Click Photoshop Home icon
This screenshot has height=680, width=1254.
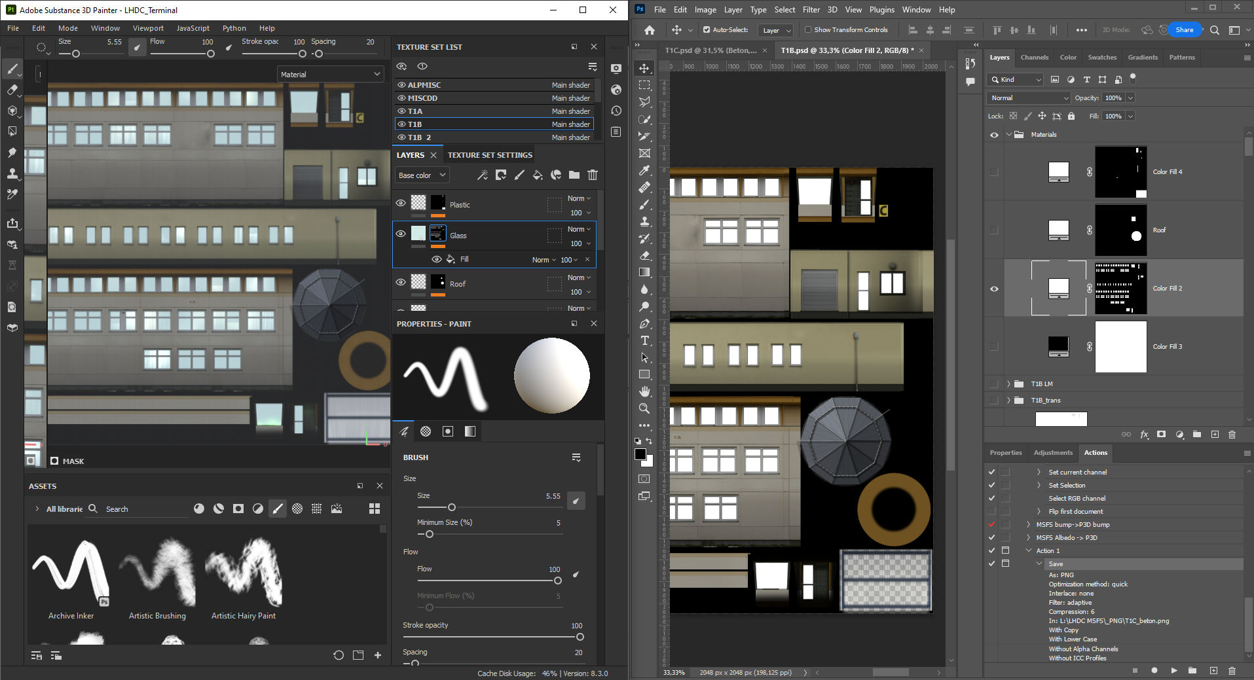coord(650,30)
